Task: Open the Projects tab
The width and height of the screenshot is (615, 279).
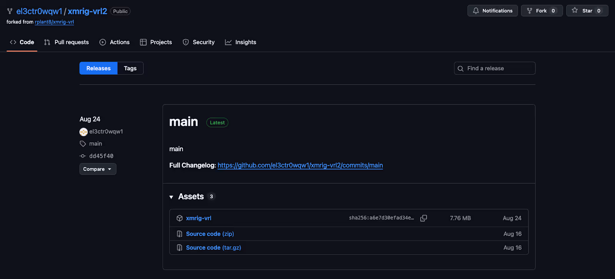Action: (x=156, y=42)
